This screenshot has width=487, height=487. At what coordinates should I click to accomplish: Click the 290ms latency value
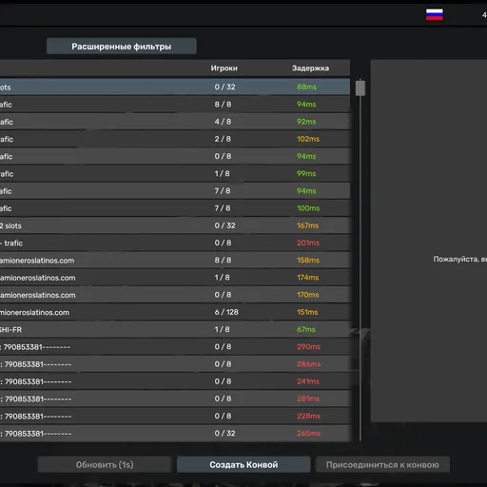point(308,347)
